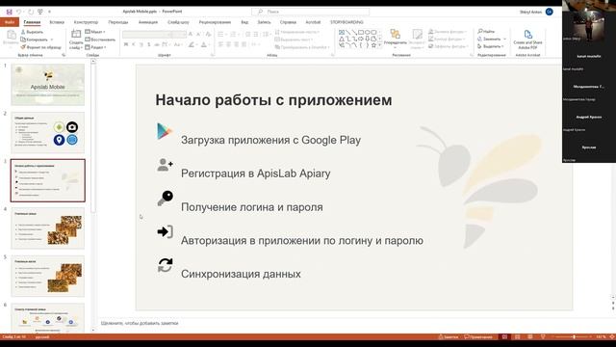Expand the shapes gallery more arrow
The height and width of the screenshot is (347, 616).
380,45
